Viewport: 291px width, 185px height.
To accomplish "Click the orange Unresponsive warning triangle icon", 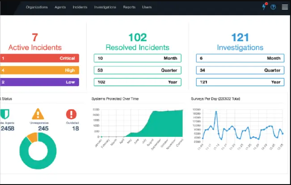I will pyautogui.click(x=38, y=114).
